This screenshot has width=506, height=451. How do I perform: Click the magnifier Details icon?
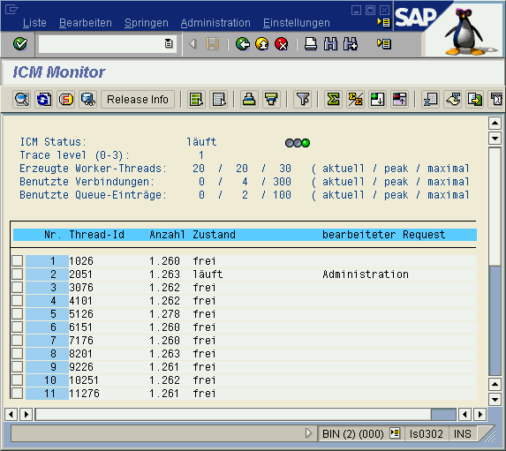pos(21,99)
